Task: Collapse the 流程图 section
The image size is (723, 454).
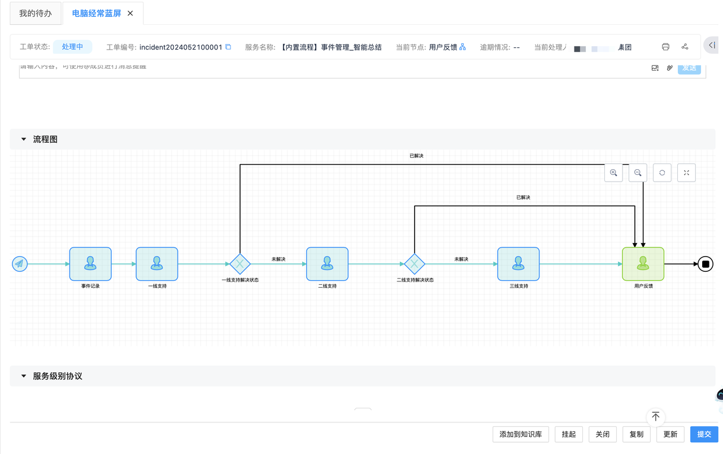Action: click(x=24, y=139)
